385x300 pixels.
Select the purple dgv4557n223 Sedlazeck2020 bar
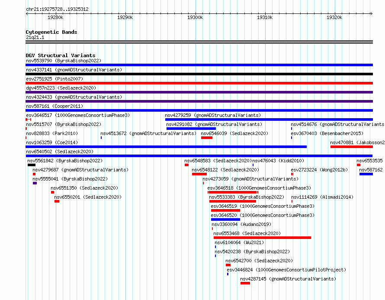(x=199, y=92)
